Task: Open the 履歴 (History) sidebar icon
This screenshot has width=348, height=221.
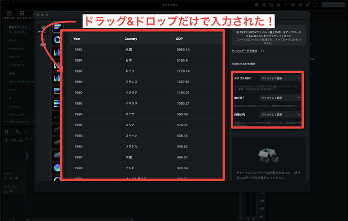Action: point(43,41)
